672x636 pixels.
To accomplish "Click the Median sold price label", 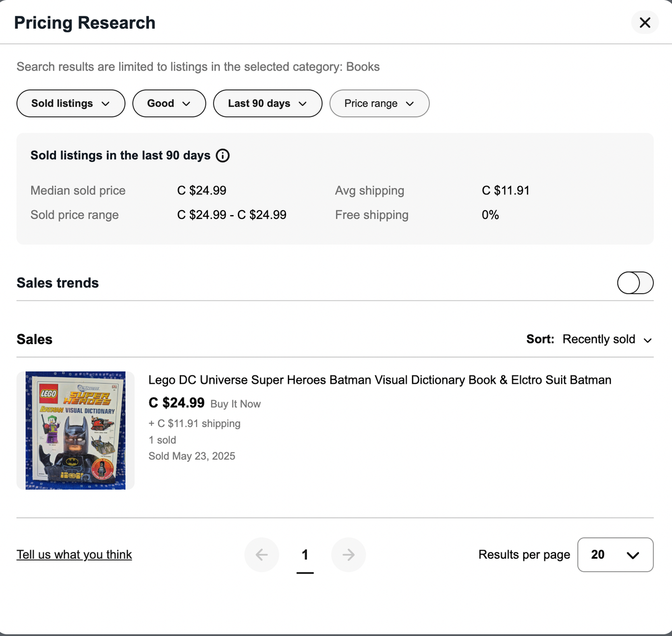I will [78, 191].
